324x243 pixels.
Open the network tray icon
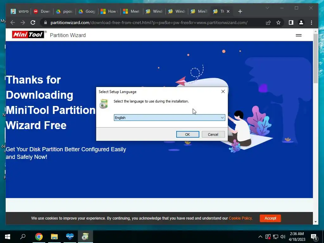[276, 237]
